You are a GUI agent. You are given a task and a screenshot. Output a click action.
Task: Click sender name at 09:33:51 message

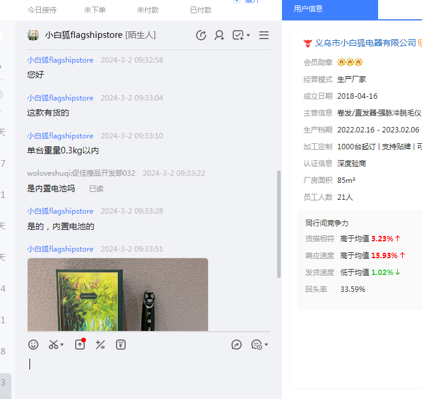coord(60,249)
